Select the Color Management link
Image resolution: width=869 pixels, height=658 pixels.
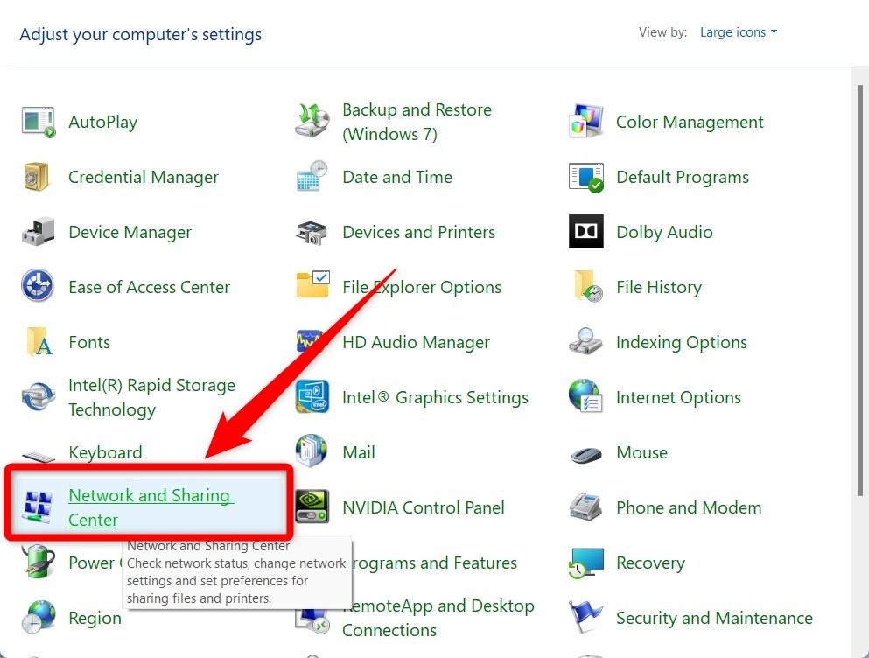coord(690,122)
